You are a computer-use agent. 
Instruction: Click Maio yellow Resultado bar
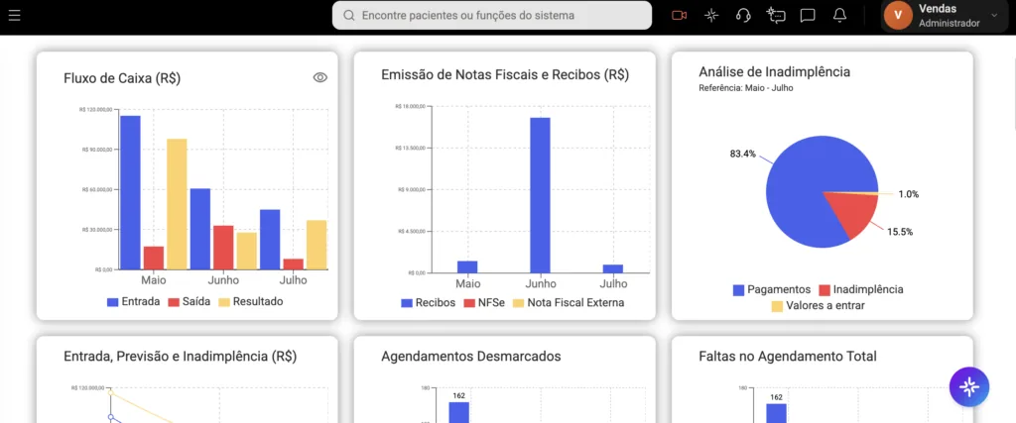click(x=177, y=204)
